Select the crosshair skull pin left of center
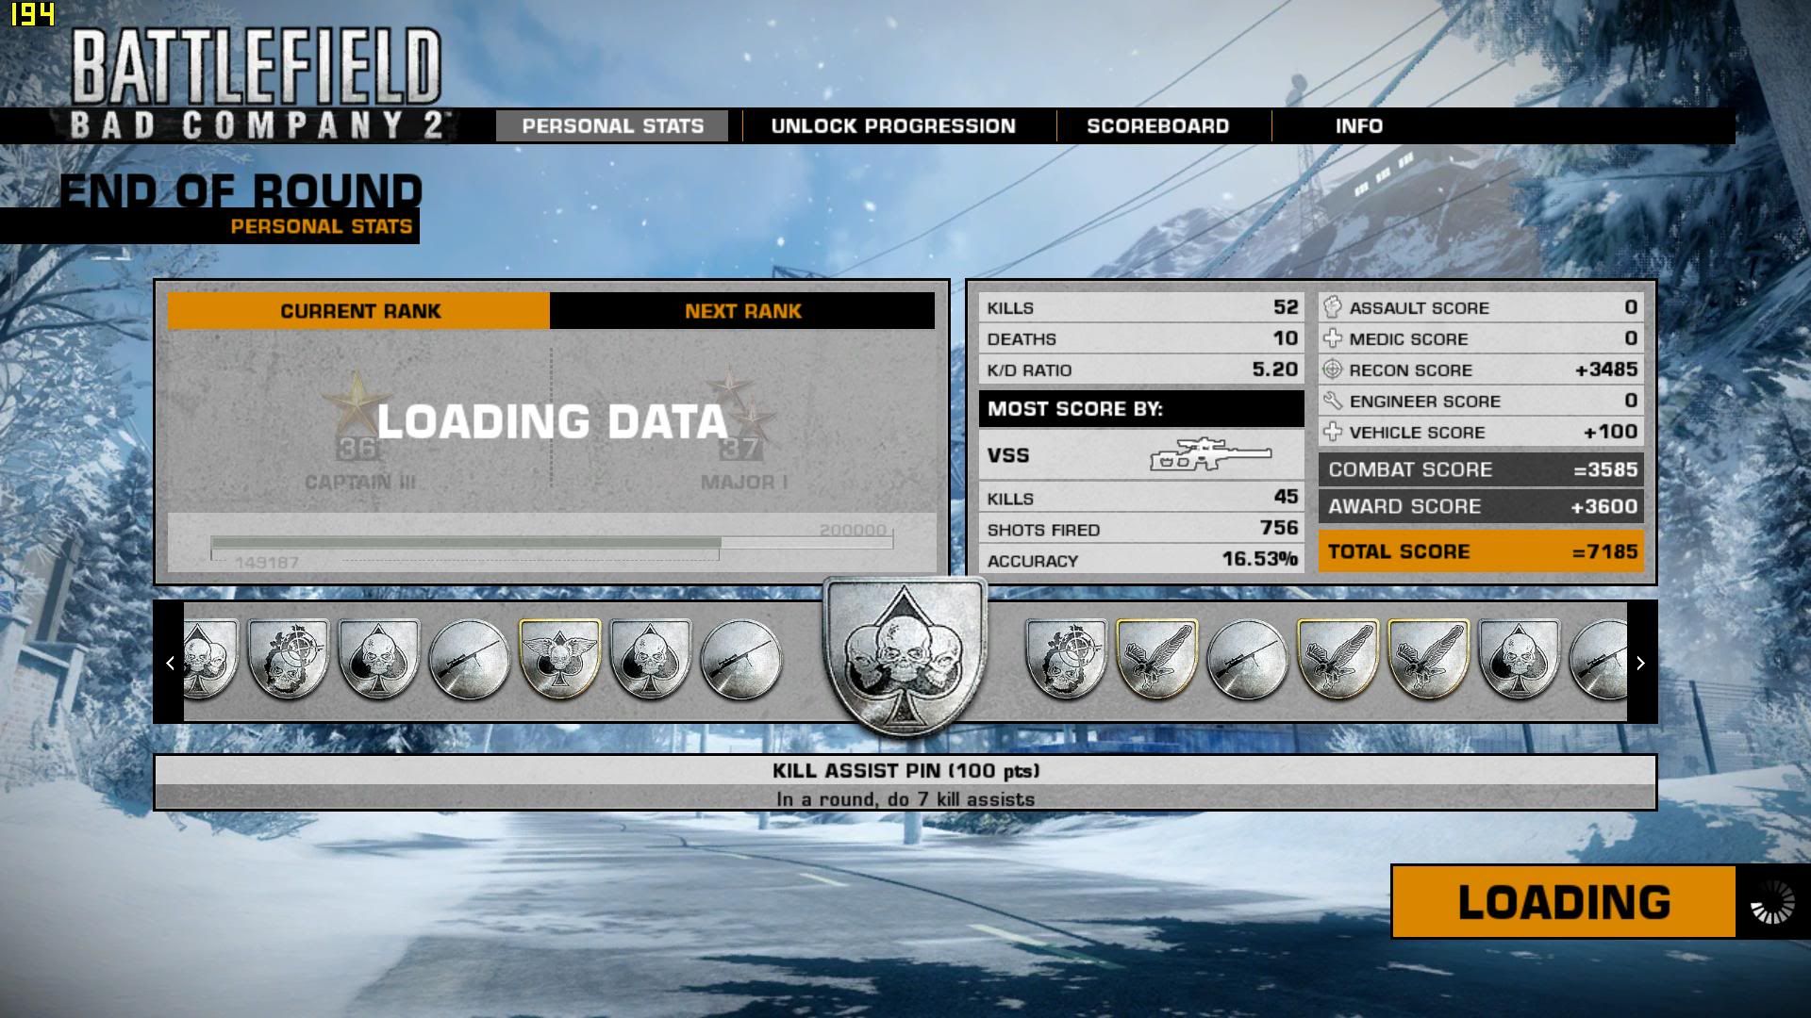The image size is (1811, 1018). 288,659
